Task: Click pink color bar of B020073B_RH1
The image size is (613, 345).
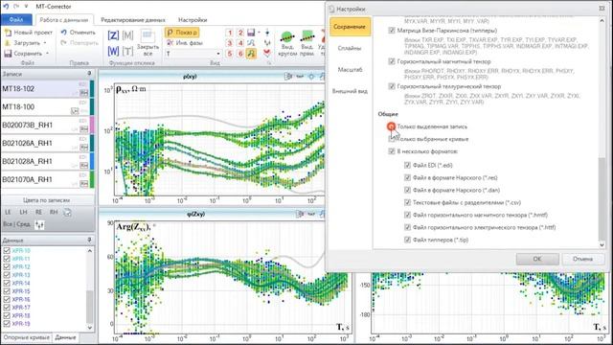Action: [x=92, y=125]
